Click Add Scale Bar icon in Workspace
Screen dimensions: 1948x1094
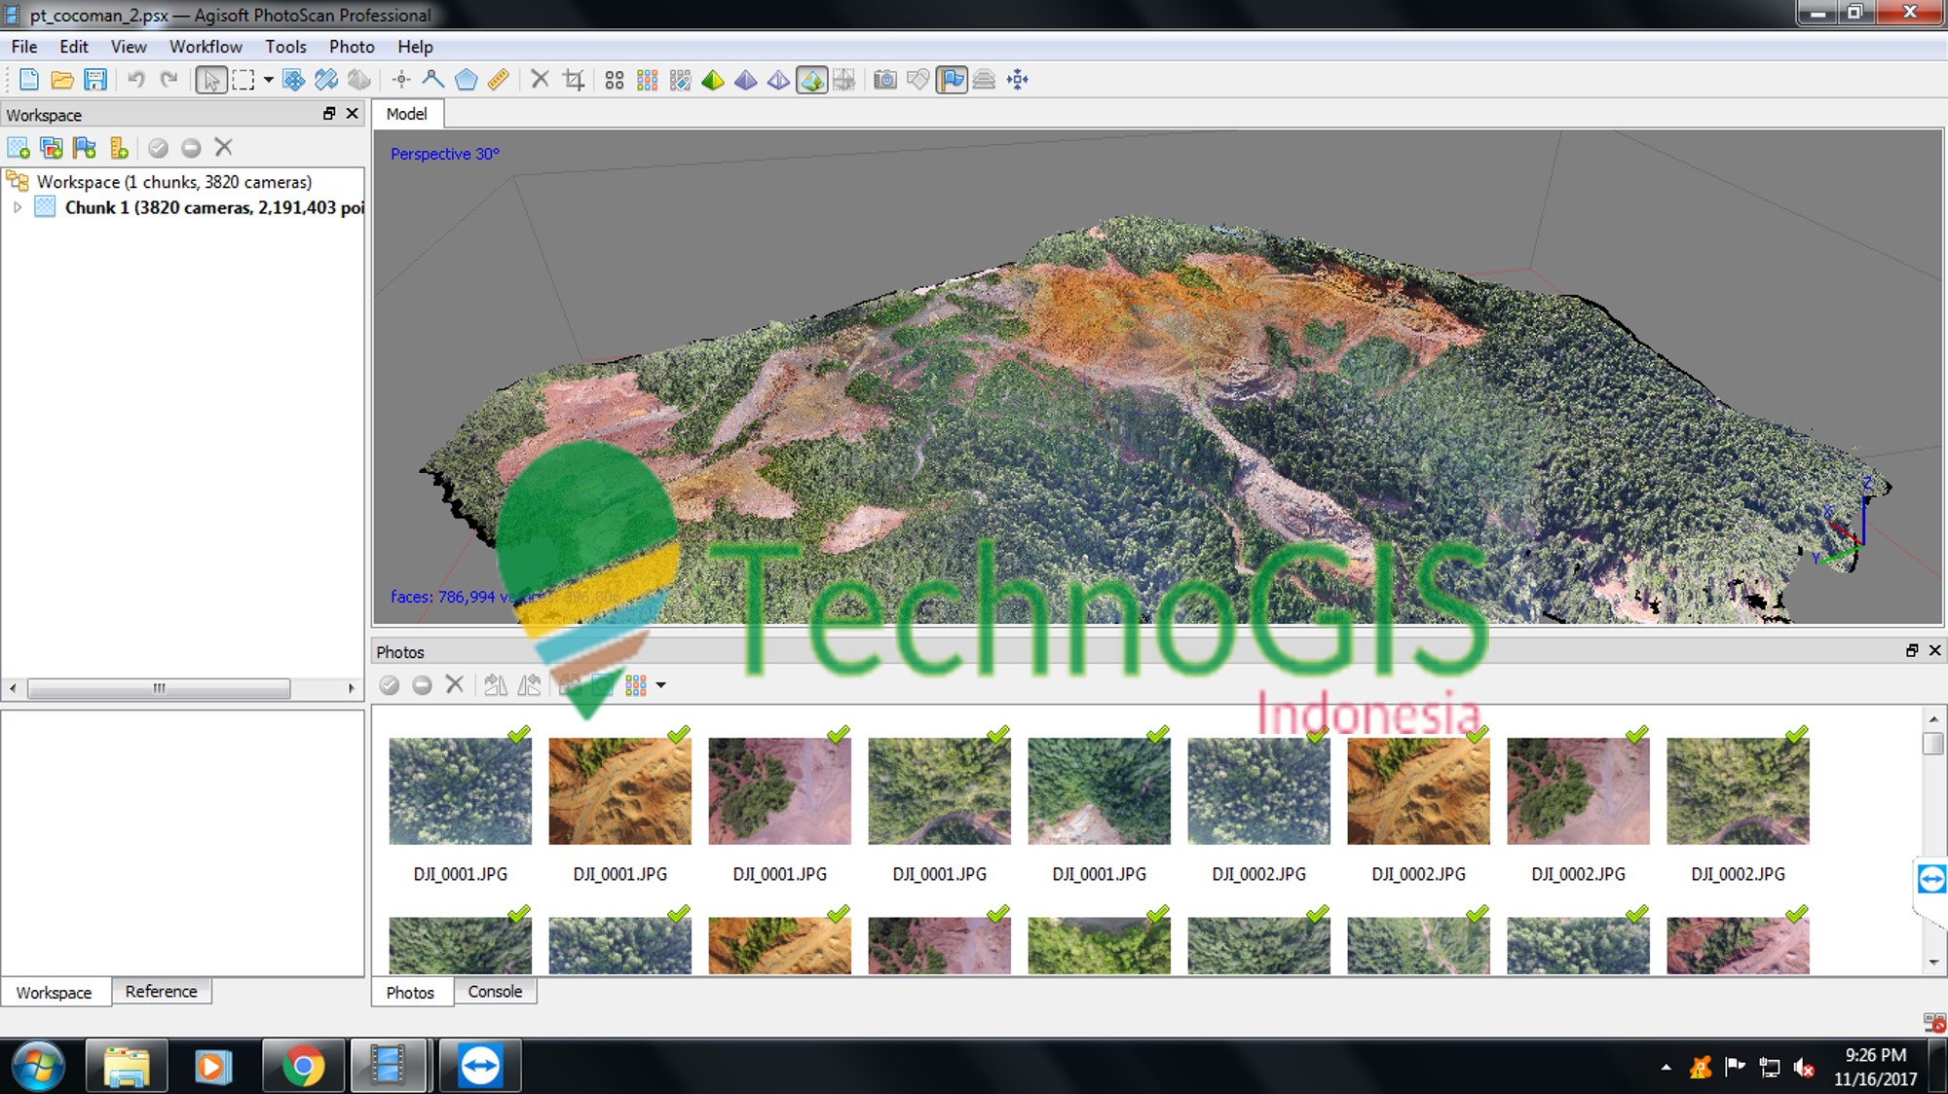(x=119, y=148)
